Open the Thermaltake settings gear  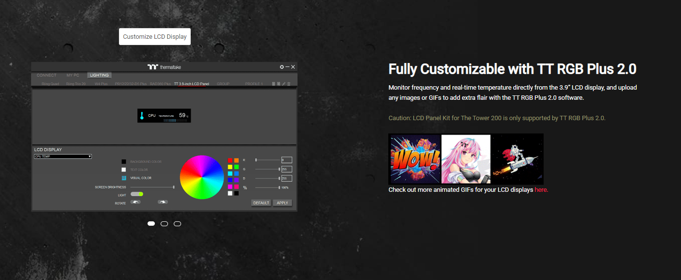[282, 67]
